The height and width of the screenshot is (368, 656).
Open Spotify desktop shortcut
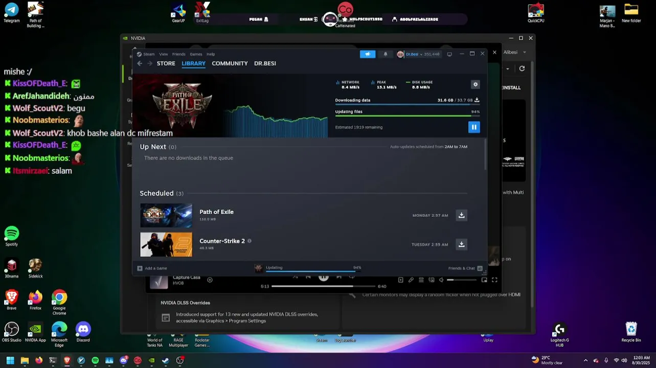pyautogui.click(x=12, y=236)
